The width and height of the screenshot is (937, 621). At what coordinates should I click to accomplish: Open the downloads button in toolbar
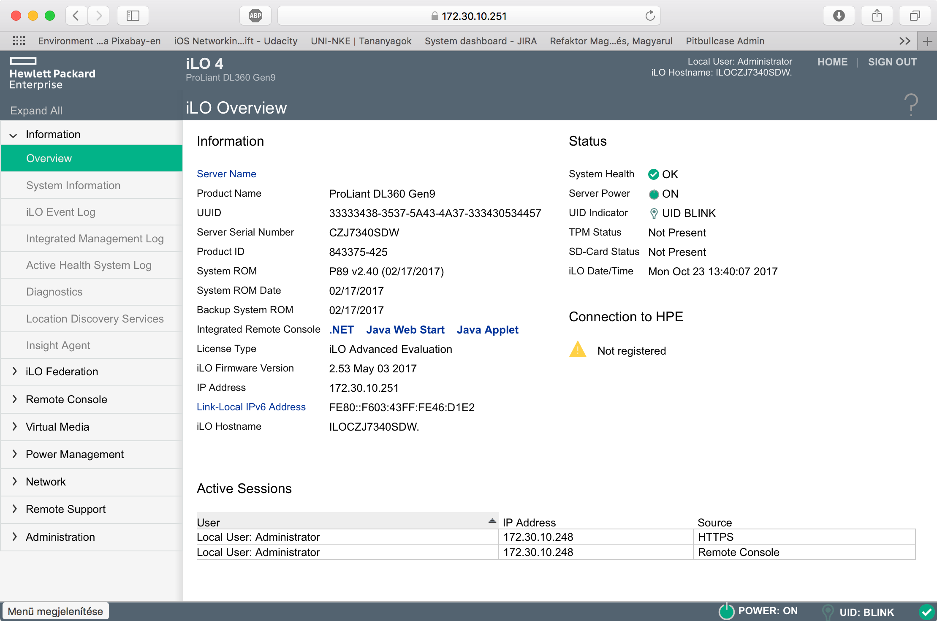point(839,16)
